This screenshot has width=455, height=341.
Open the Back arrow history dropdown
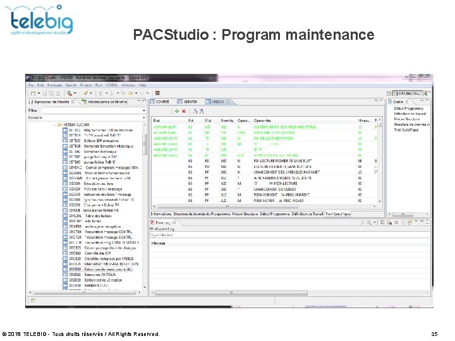point(136,93)
